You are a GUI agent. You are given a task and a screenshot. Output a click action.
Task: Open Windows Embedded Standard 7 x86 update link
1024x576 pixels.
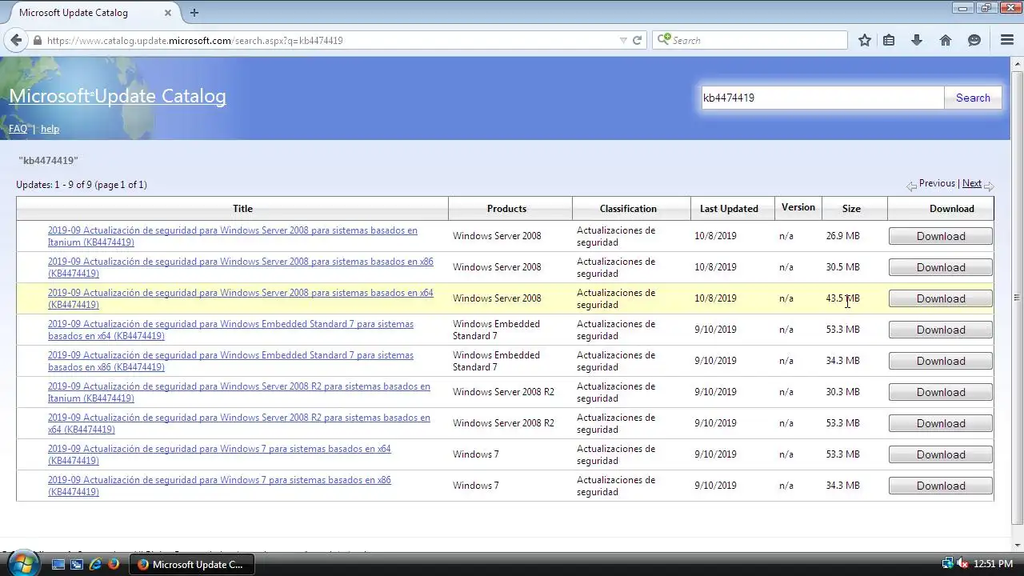pyautogui.click(x=230, y=361)
